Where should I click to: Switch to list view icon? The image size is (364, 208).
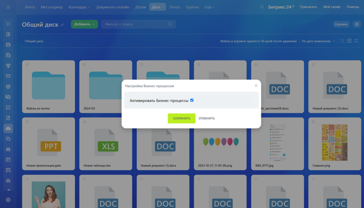tap(342, 41)
